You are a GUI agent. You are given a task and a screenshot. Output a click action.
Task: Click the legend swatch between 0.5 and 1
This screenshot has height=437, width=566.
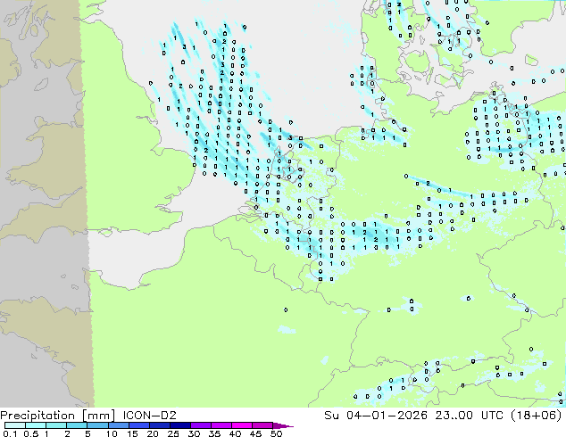(x=36, y=425)
